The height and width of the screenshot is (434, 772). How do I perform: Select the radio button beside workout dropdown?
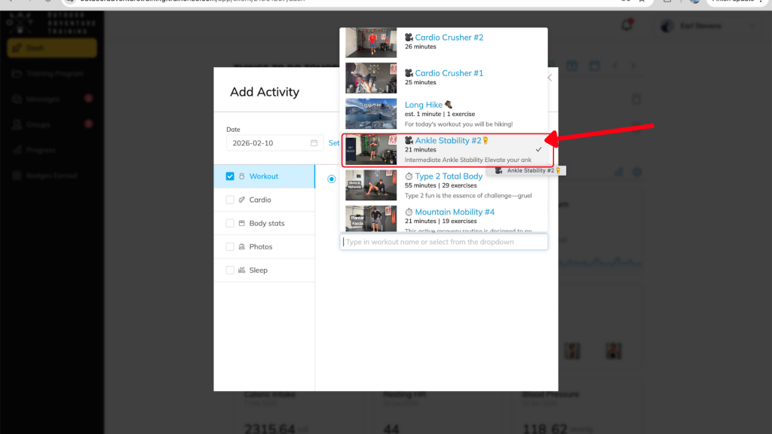[332, 179]
